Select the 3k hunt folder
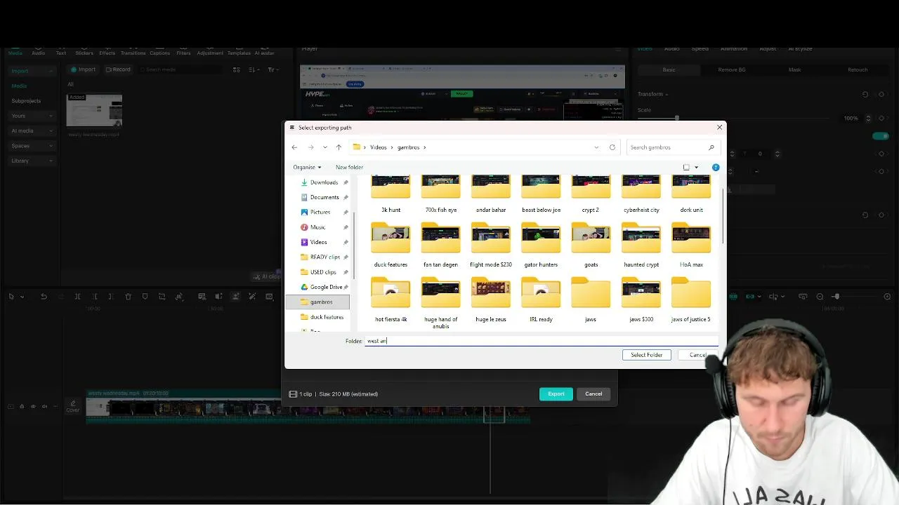 (x=391, y=194)
